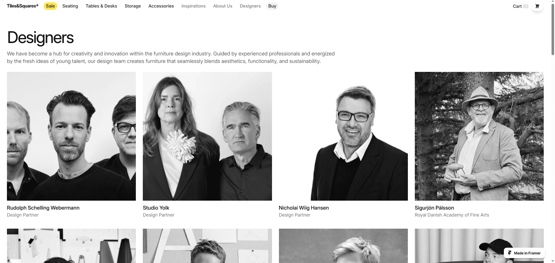Click Made in Framer badge

click(524, 253)
